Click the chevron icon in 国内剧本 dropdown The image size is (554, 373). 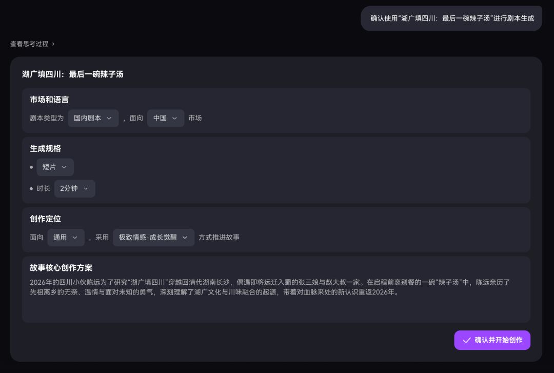109,118
